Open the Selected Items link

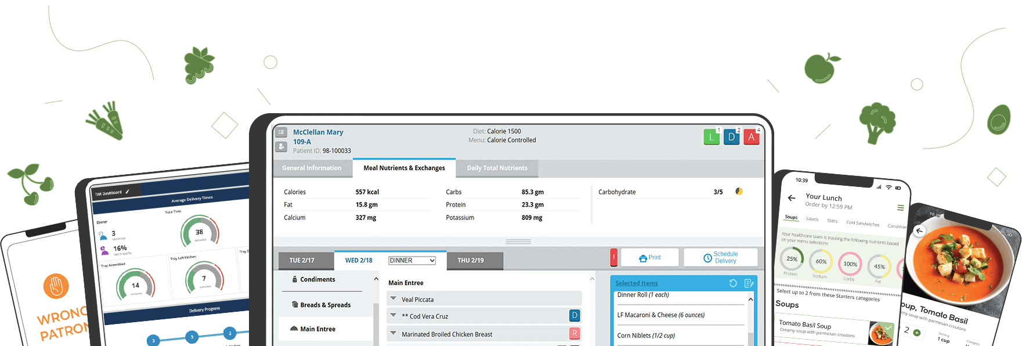637,283
